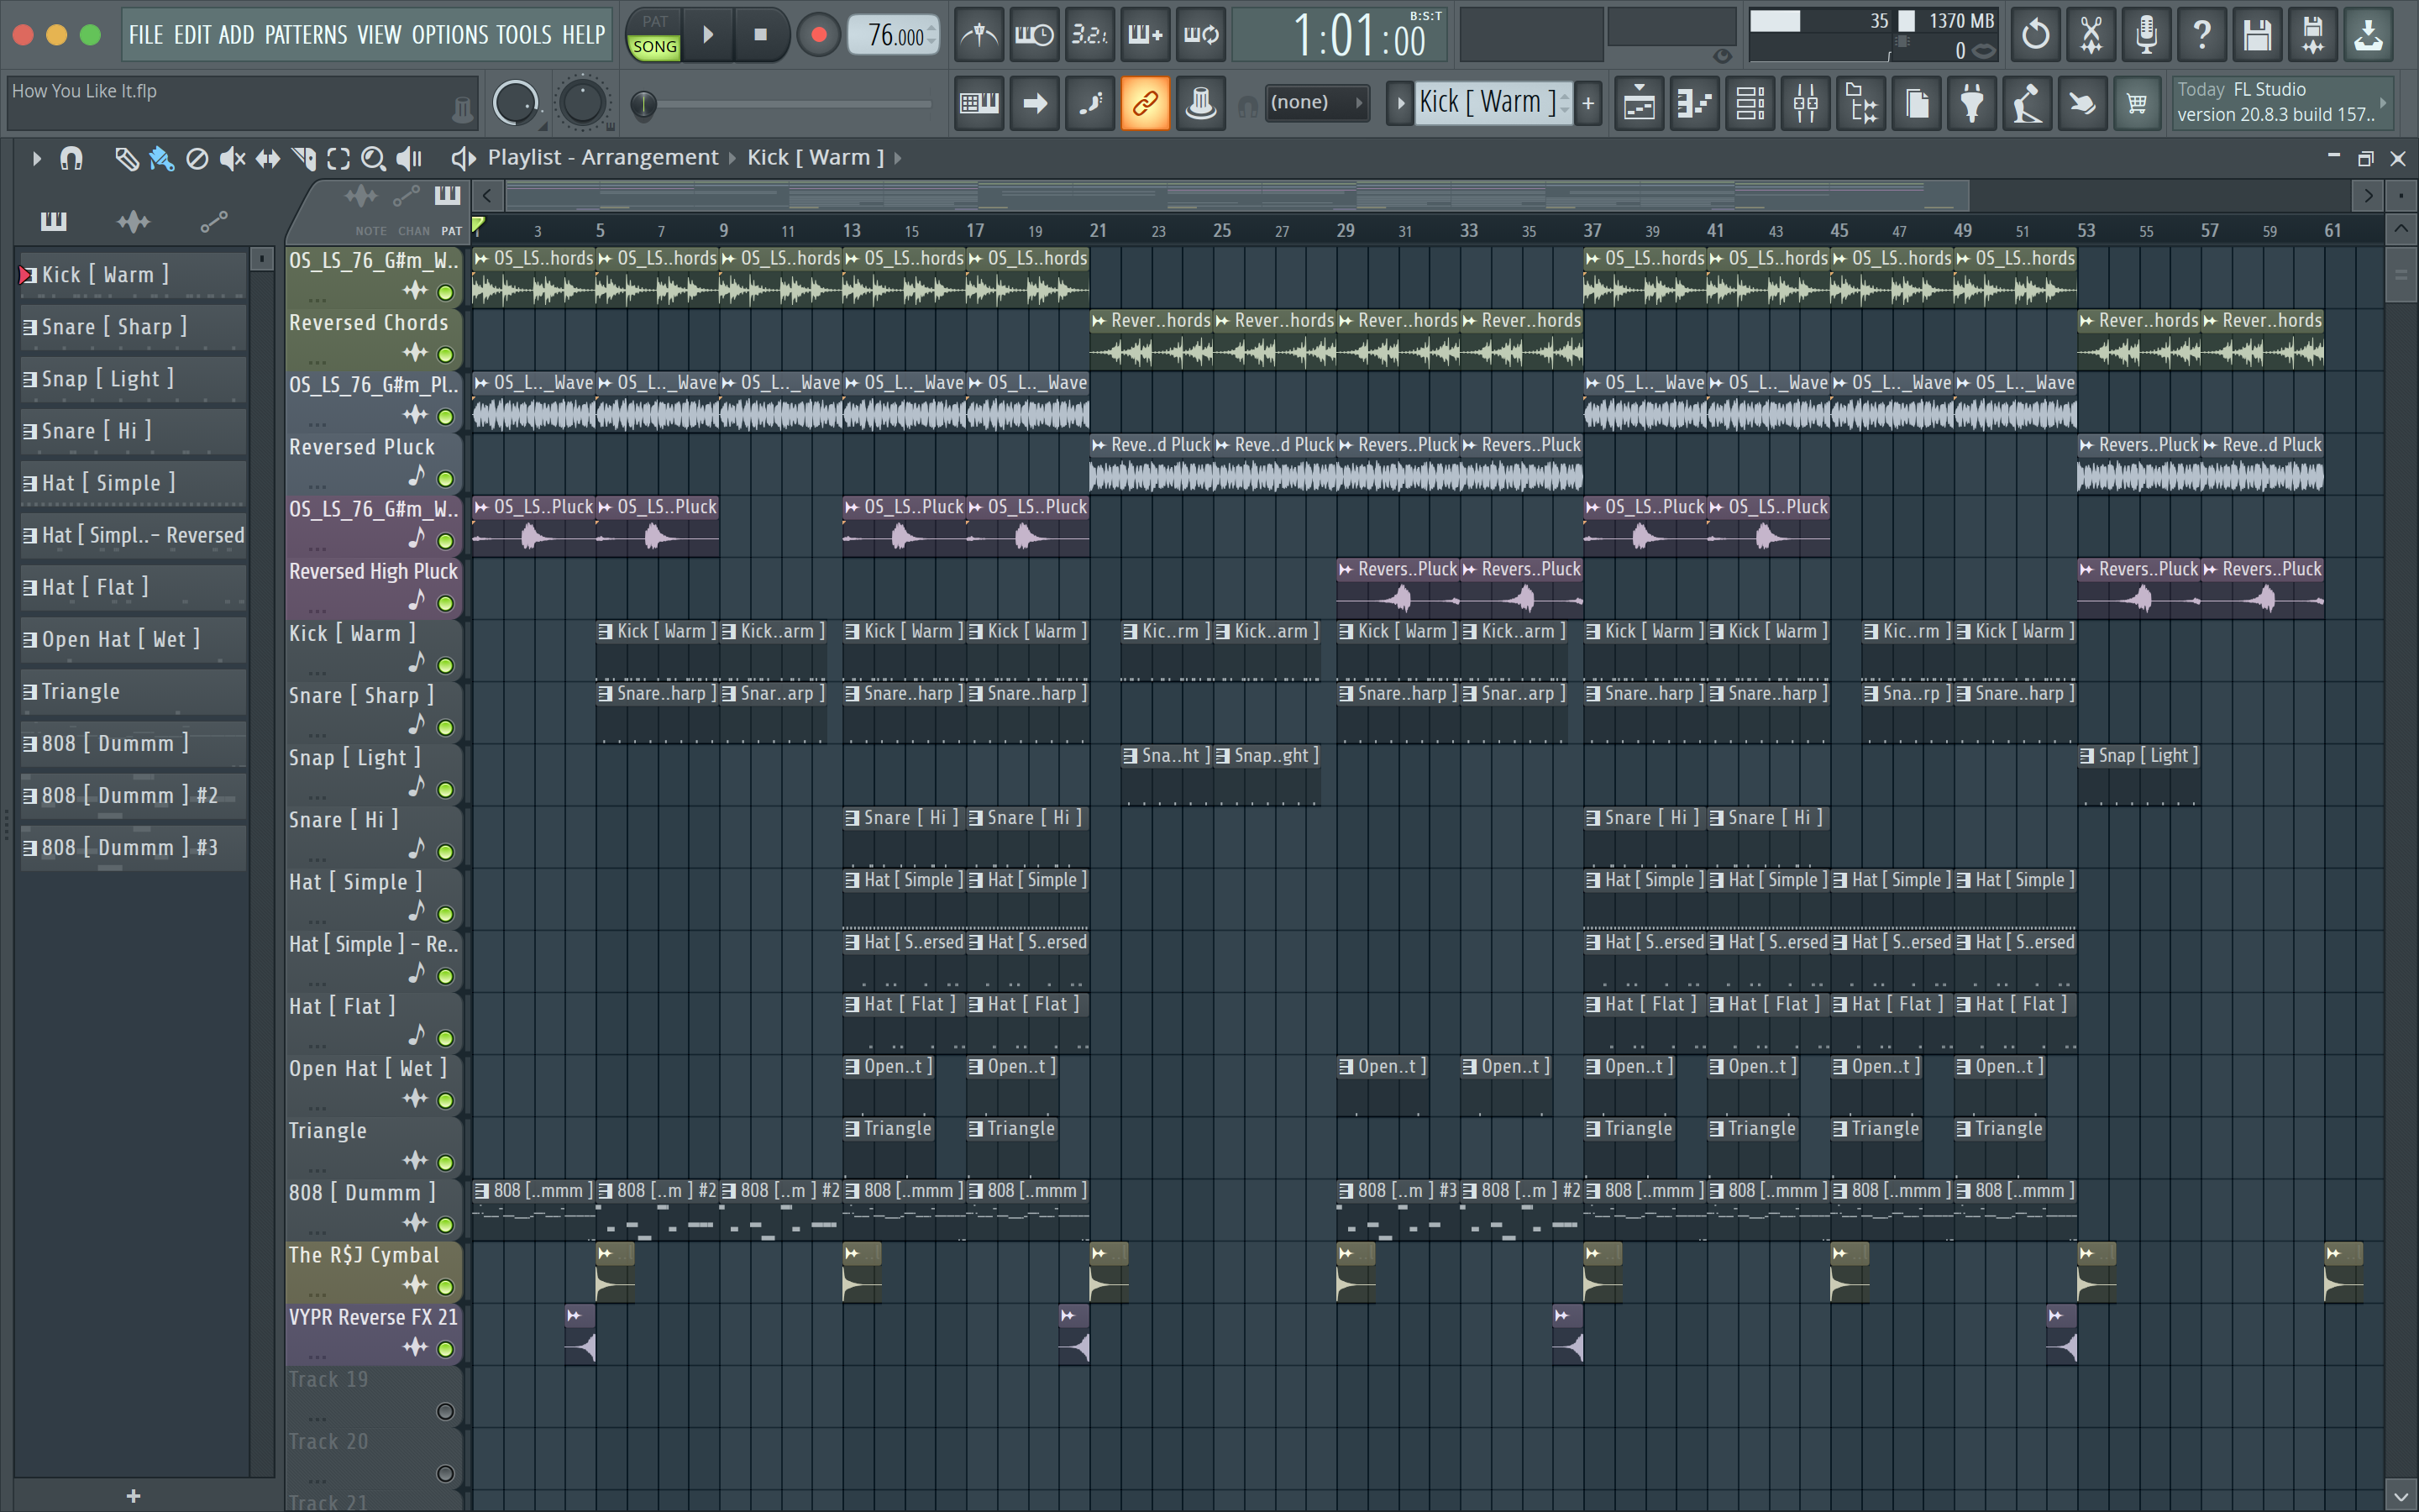Expand the Today FL Studio news panel
The image size is (2419, 1512).
2383,103
